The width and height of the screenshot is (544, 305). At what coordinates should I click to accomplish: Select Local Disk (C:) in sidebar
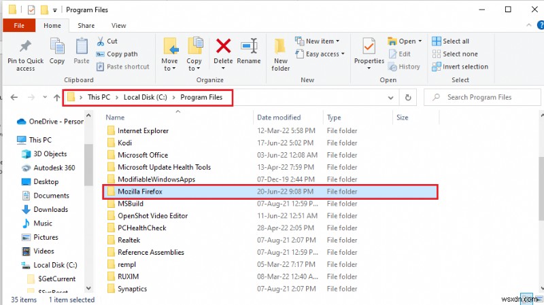[x=49, y=265]
